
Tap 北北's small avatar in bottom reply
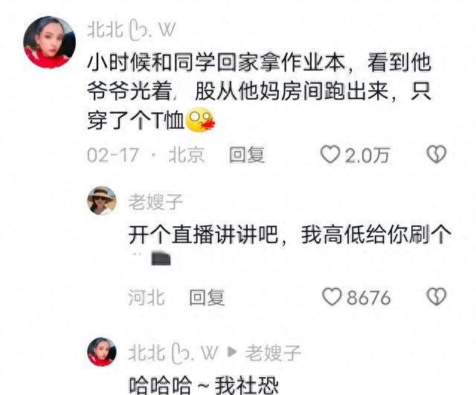[102, 352]
